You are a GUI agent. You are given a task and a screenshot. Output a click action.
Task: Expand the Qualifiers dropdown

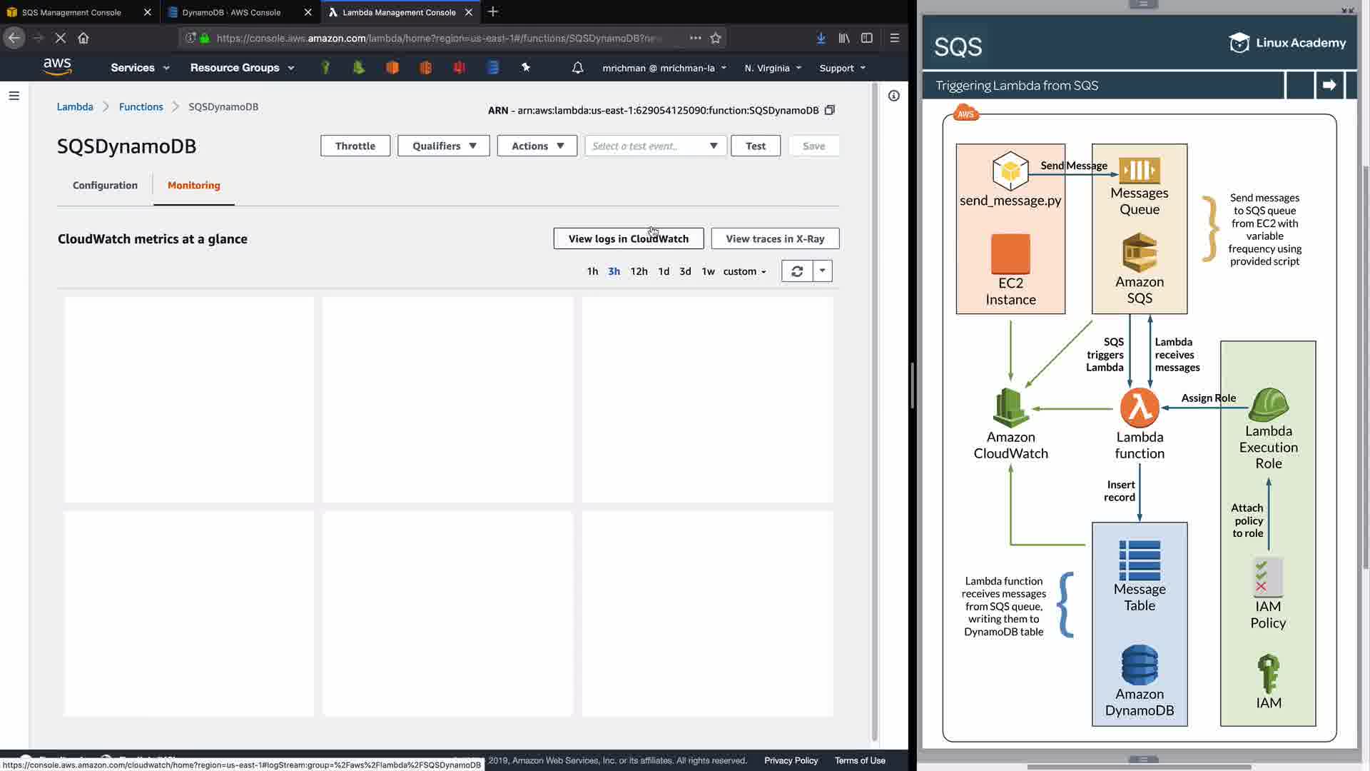[443, 146]
